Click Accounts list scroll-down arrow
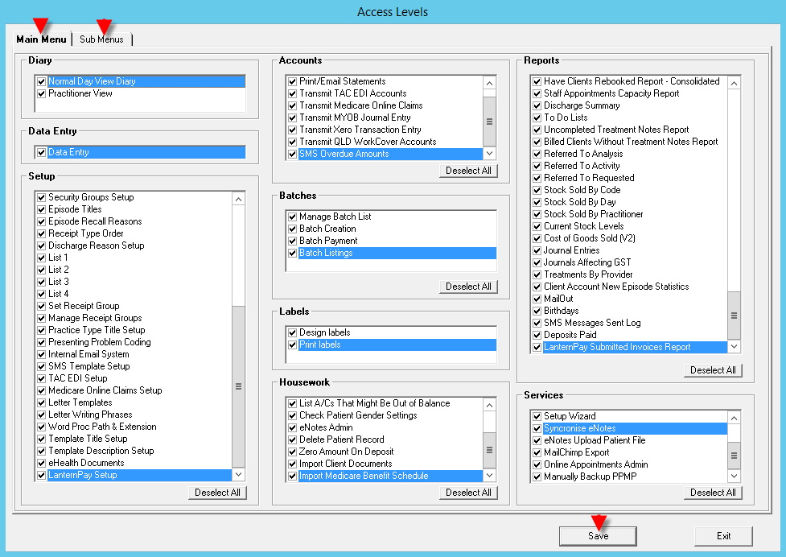Screen dimensions: 786x557 pyautogui.click(x=489, y=154)
